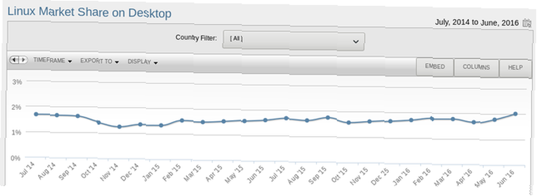Click the 2% y-axis label
The image size is (537, 196).
[x=17, y=107]
